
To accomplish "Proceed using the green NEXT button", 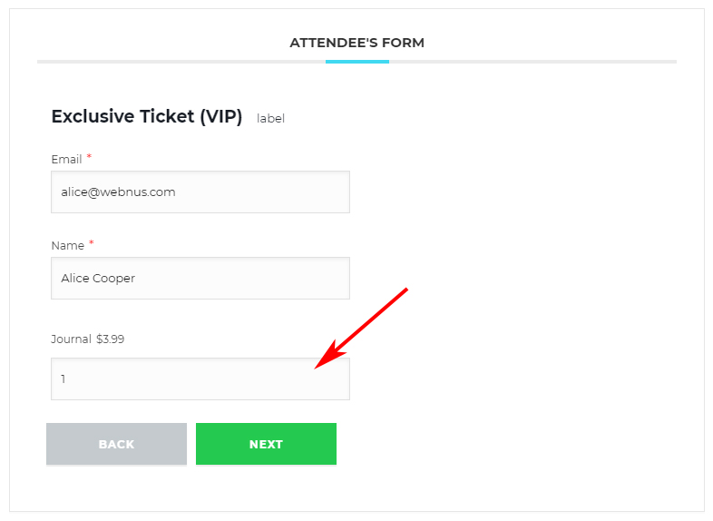I will tap(266, 444).
